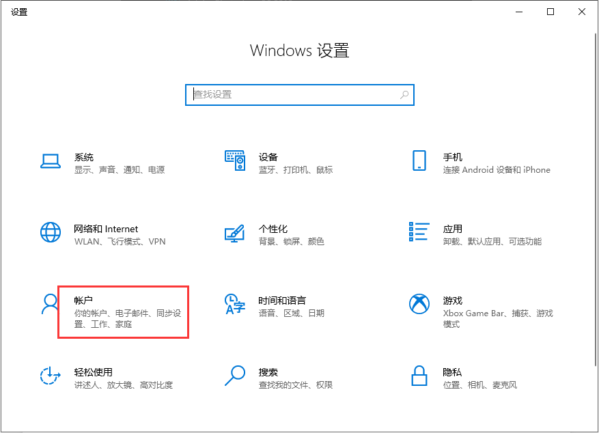Click the vertical scrollbar on the right edge
The image size is (599, 433).
596,199
